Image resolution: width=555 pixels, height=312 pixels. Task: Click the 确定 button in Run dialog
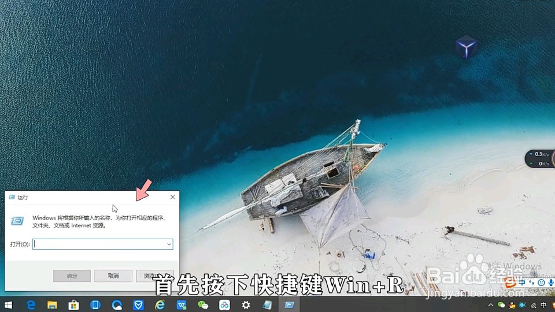coord(72,276)
